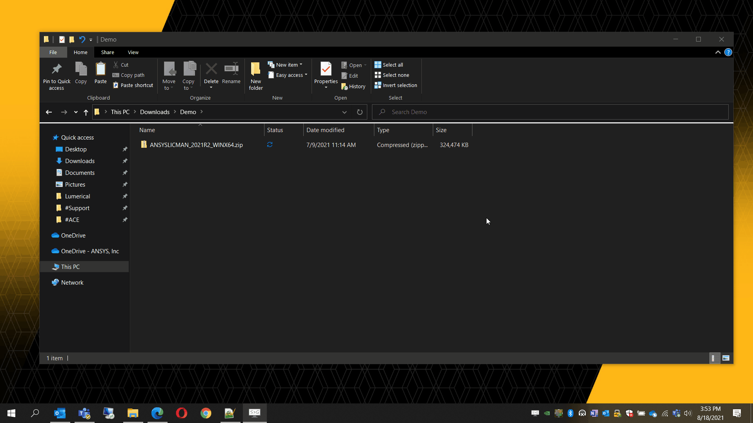
Task: Click the Delete icon in ribbon
Action: (x=211, y=70)
